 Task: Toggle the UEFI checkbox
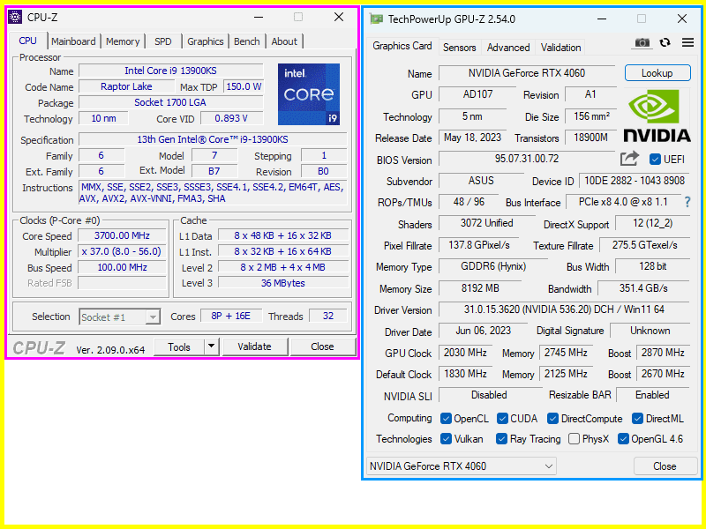[655, 160]
